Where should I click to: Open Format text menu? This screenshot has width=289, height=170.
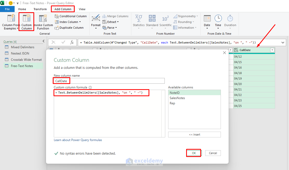[96, 22]
